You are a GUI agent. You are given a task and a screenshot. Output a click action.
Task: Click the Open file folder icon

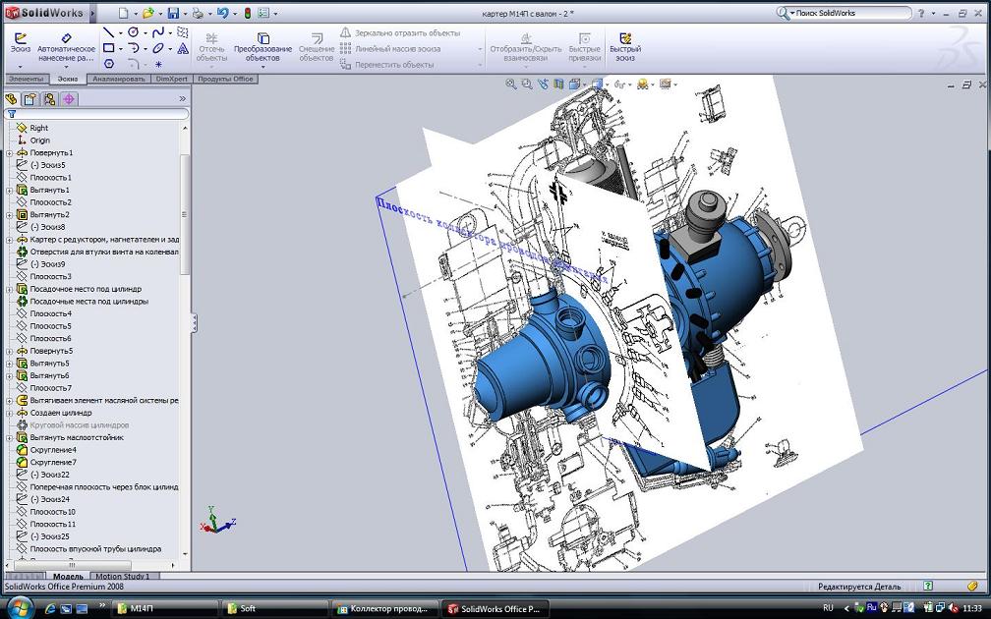[147, 13]
